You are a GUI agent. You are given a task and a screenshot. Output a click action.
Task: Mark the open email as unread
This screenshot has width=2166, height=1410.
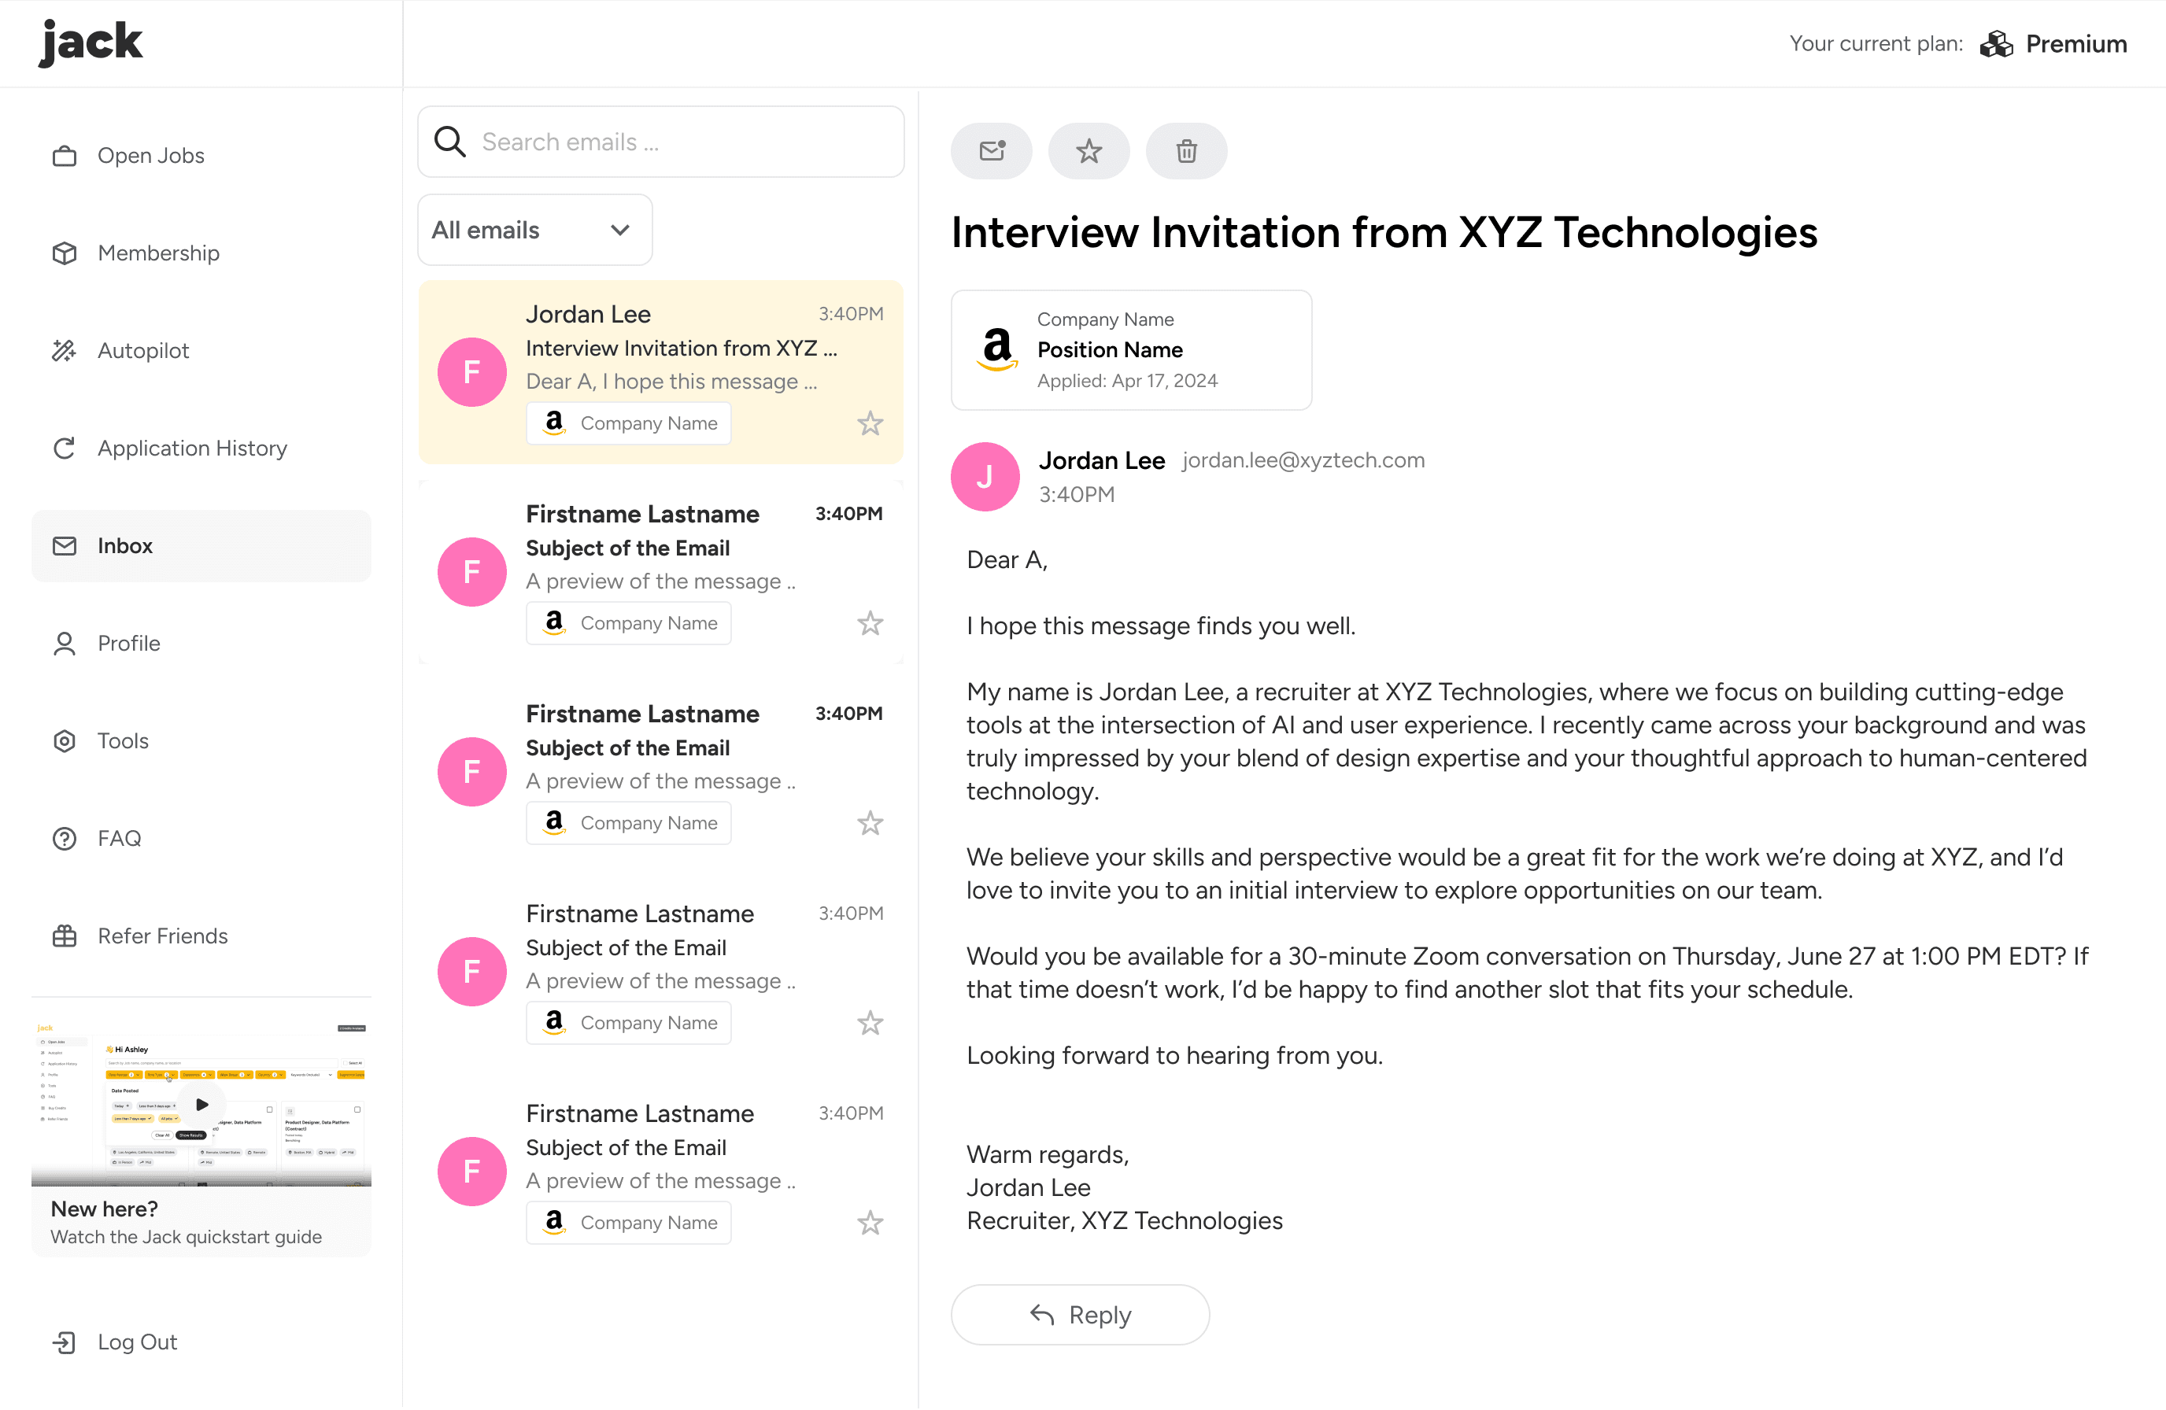[991, 151]
